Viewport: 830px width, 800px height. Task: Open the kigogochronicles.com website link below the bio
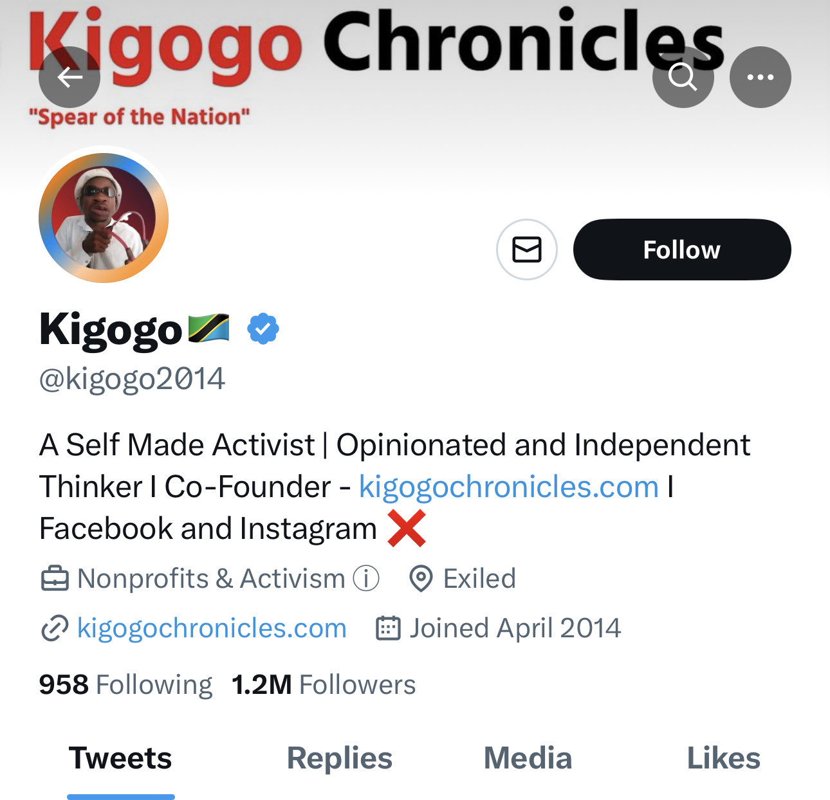pyautogui.click(x=212, y=628)
